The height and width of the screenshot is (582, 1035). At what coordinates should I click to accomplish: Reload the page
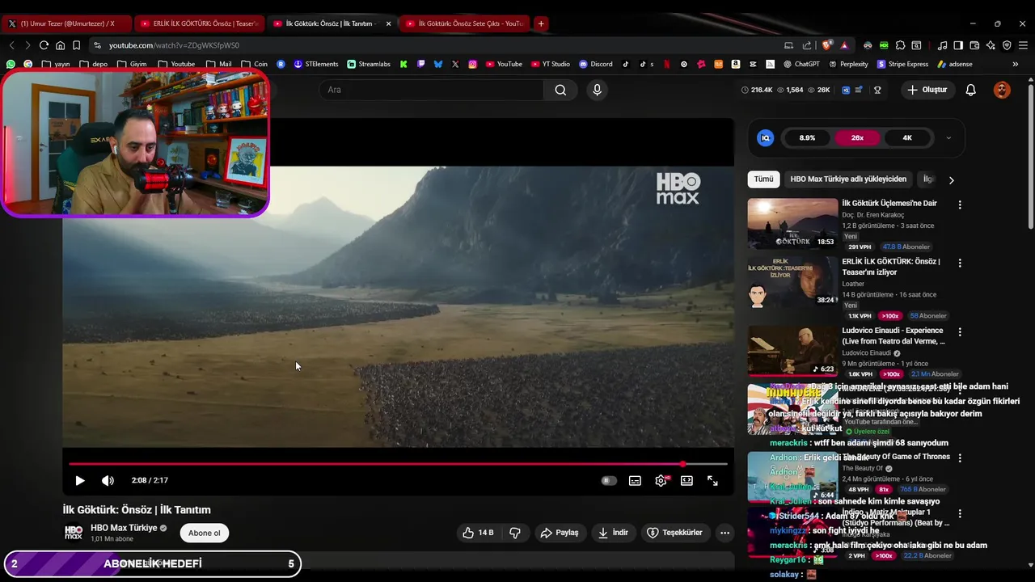point(44,45)
